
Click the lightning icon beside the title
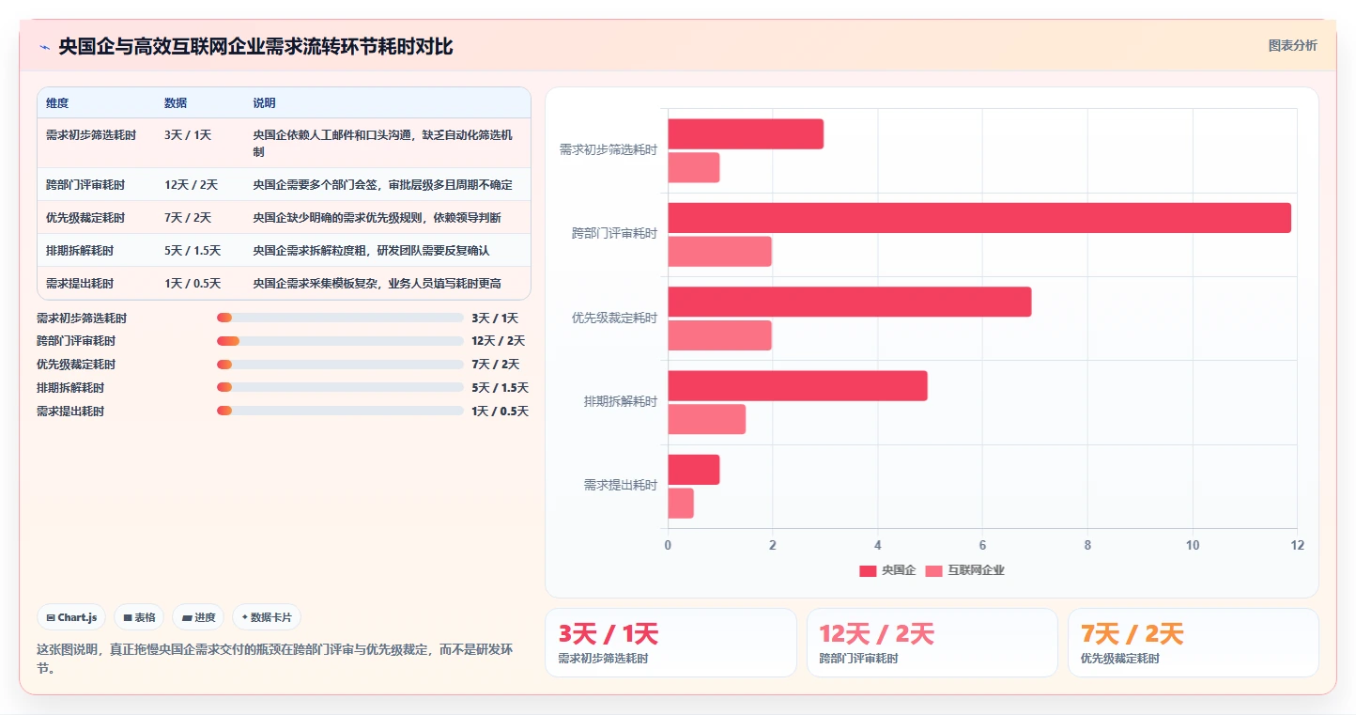[44, 46]
